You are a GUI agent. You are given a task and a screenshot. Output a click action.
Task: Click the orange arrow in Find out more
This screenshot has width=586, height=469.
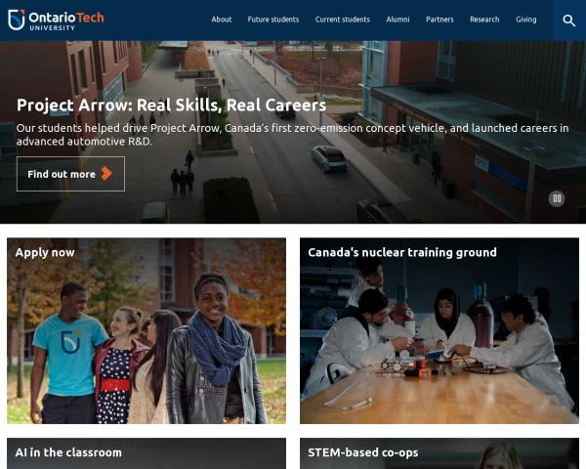[106, 174]
